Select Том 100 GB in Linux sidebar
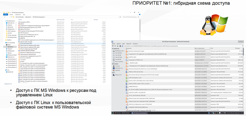 coord(117,53)
